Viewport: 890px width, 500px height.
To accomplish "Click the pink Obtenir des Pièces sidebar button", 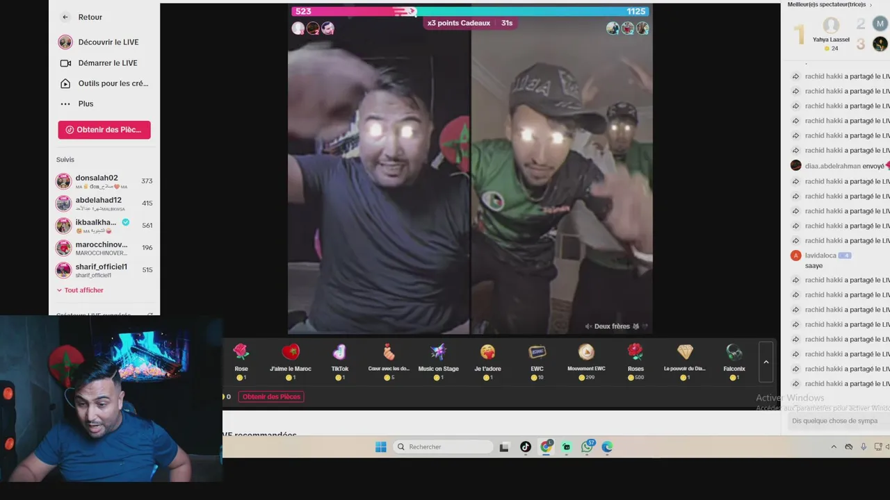I will point(104,130).
